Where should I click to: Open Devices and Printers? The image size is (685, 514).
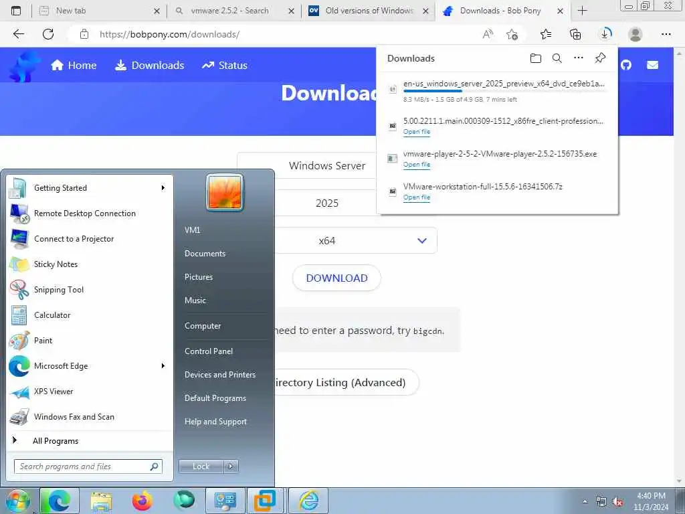[x=219, y=375]
